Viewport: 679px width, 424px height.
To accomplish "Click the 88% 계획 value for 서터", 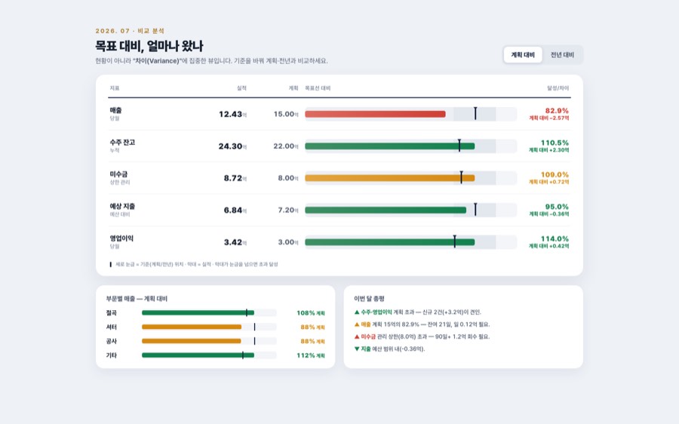I will 312,327.
